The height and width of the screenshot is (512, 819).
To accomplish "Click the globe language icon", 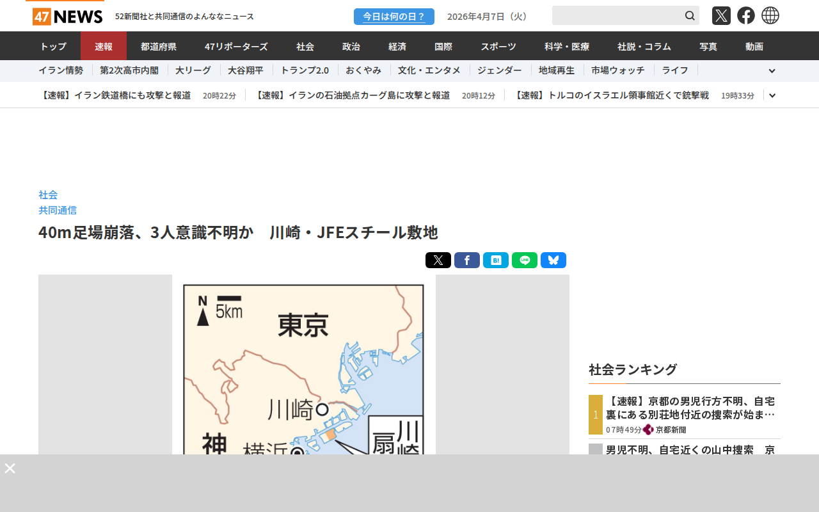I will (770, 15).
